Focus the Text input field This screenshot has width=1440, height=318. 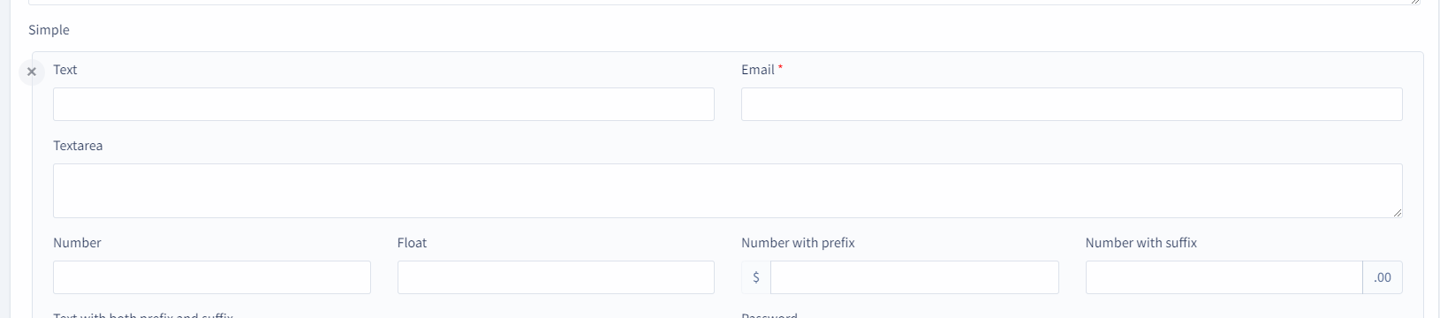(383, 104)
